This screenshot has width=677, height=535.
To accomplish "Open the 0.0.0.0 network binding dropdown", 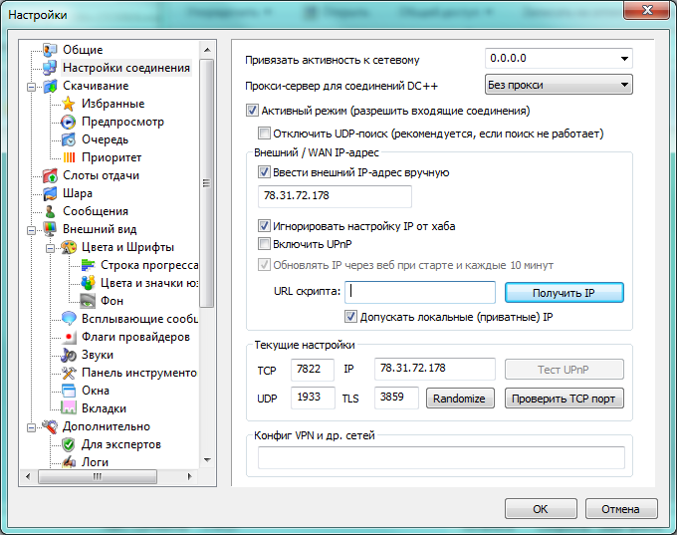I will [624, 59].
